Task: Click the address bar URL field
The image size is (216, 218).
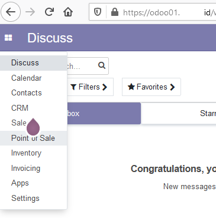Action: click(x=153, y=12)
